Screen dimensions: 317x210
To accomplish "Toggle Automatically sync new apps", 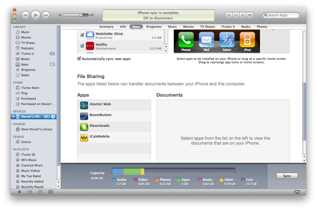I will pos(79,59).
